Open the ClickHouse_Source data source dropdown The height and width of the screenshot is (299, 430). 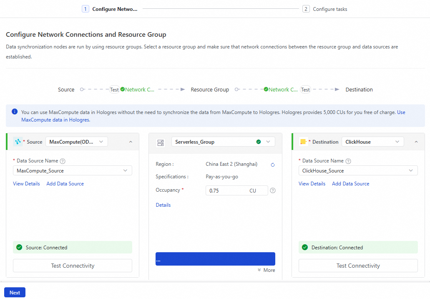358,170
